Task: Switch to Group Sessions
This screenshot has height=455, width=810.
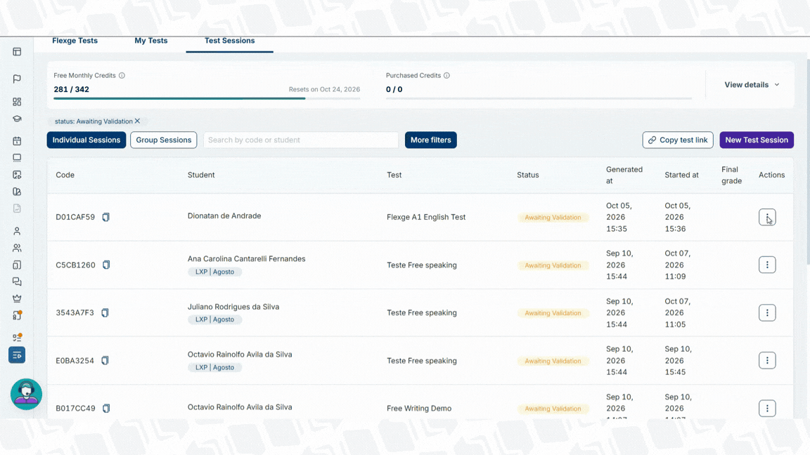Action: click(164, 140)
